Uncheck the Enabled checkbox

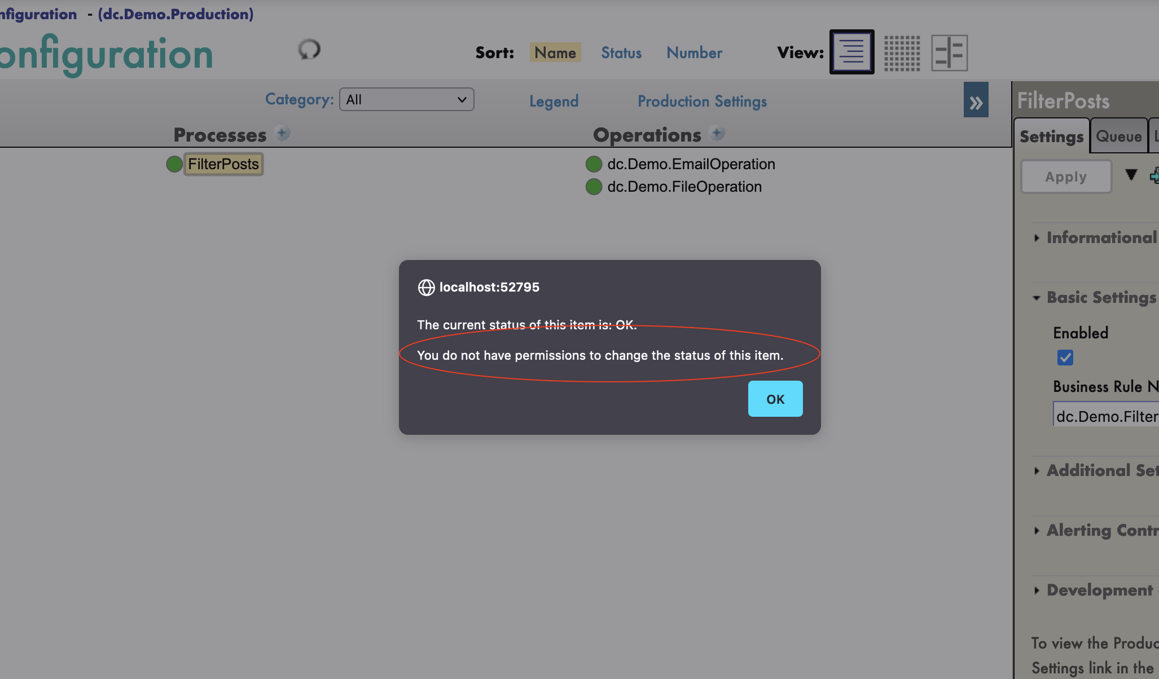click(1065, 358)
